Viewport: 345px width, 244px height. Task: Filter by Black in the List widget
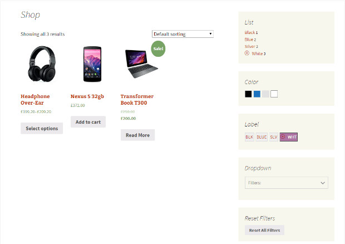click(250, 33)
